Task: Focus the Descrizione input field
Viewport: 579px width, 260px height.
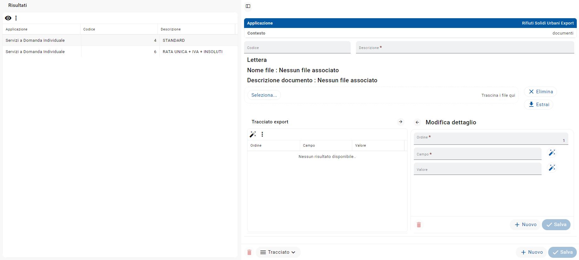Action: click(465, 48)
